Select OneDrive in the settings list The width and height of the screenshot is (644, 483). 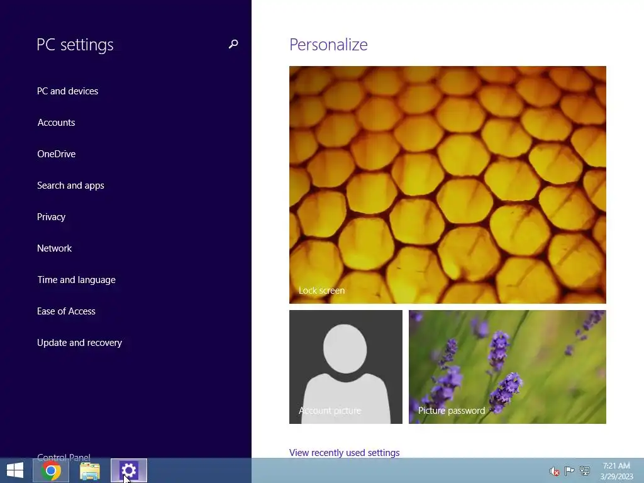pos(56,154)
